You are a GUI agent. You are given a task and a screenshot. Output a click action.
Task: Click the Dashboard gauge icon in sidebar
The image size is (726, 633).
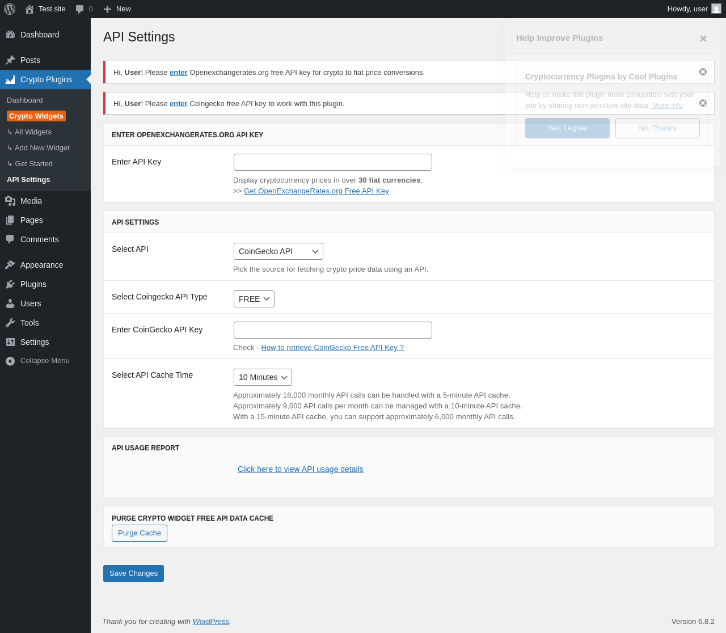click(x=10, y=35)
